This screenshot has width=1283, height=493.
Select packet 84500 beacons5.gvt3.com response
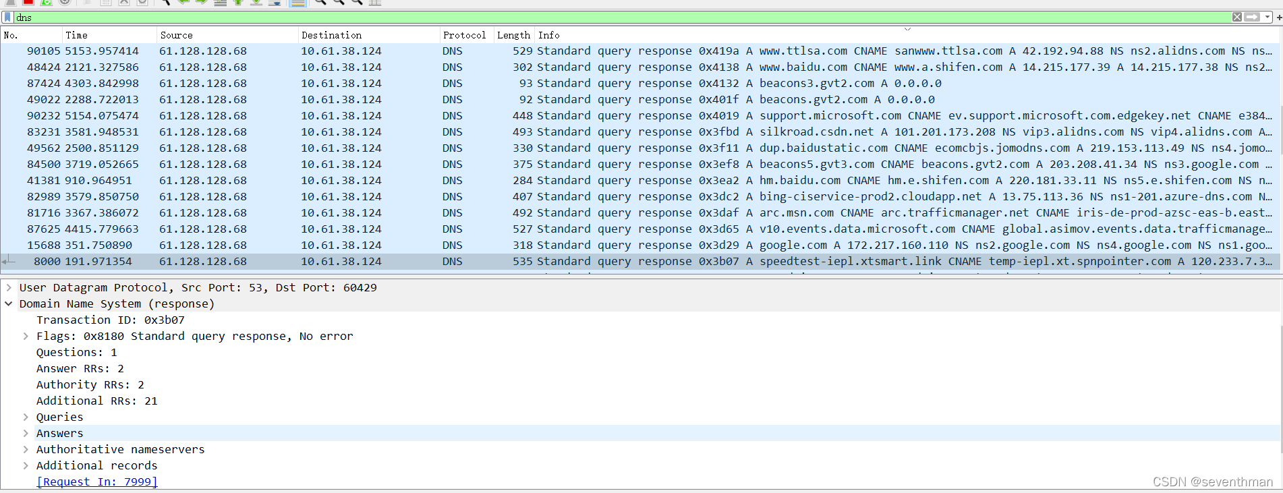(640, 165)
